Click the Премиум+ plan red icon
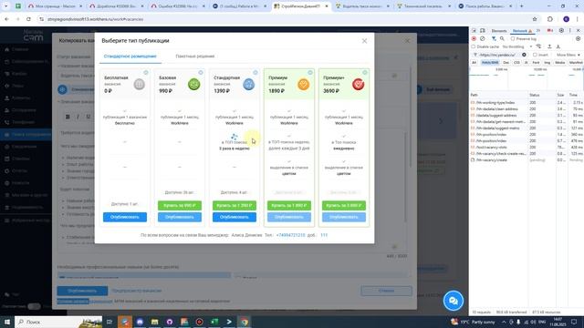 click(x=358, y=85)
